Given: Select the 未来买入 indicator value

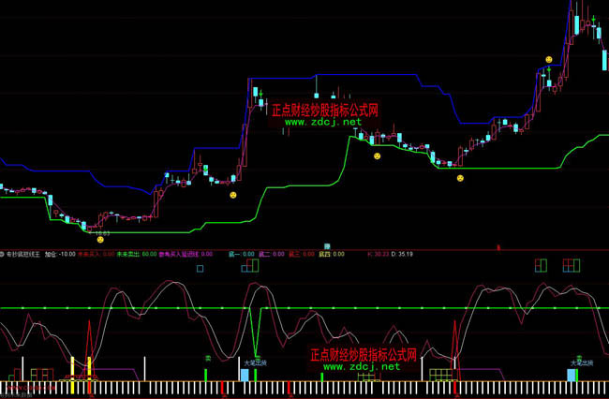Looking at the screenshot, I should click(x=96, y=254).
